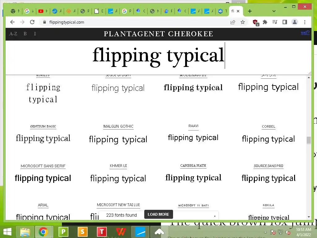The width and height of the screenshot is (317, 238).
Task: Toggle italic with the I button
Action: pos(35,33)
